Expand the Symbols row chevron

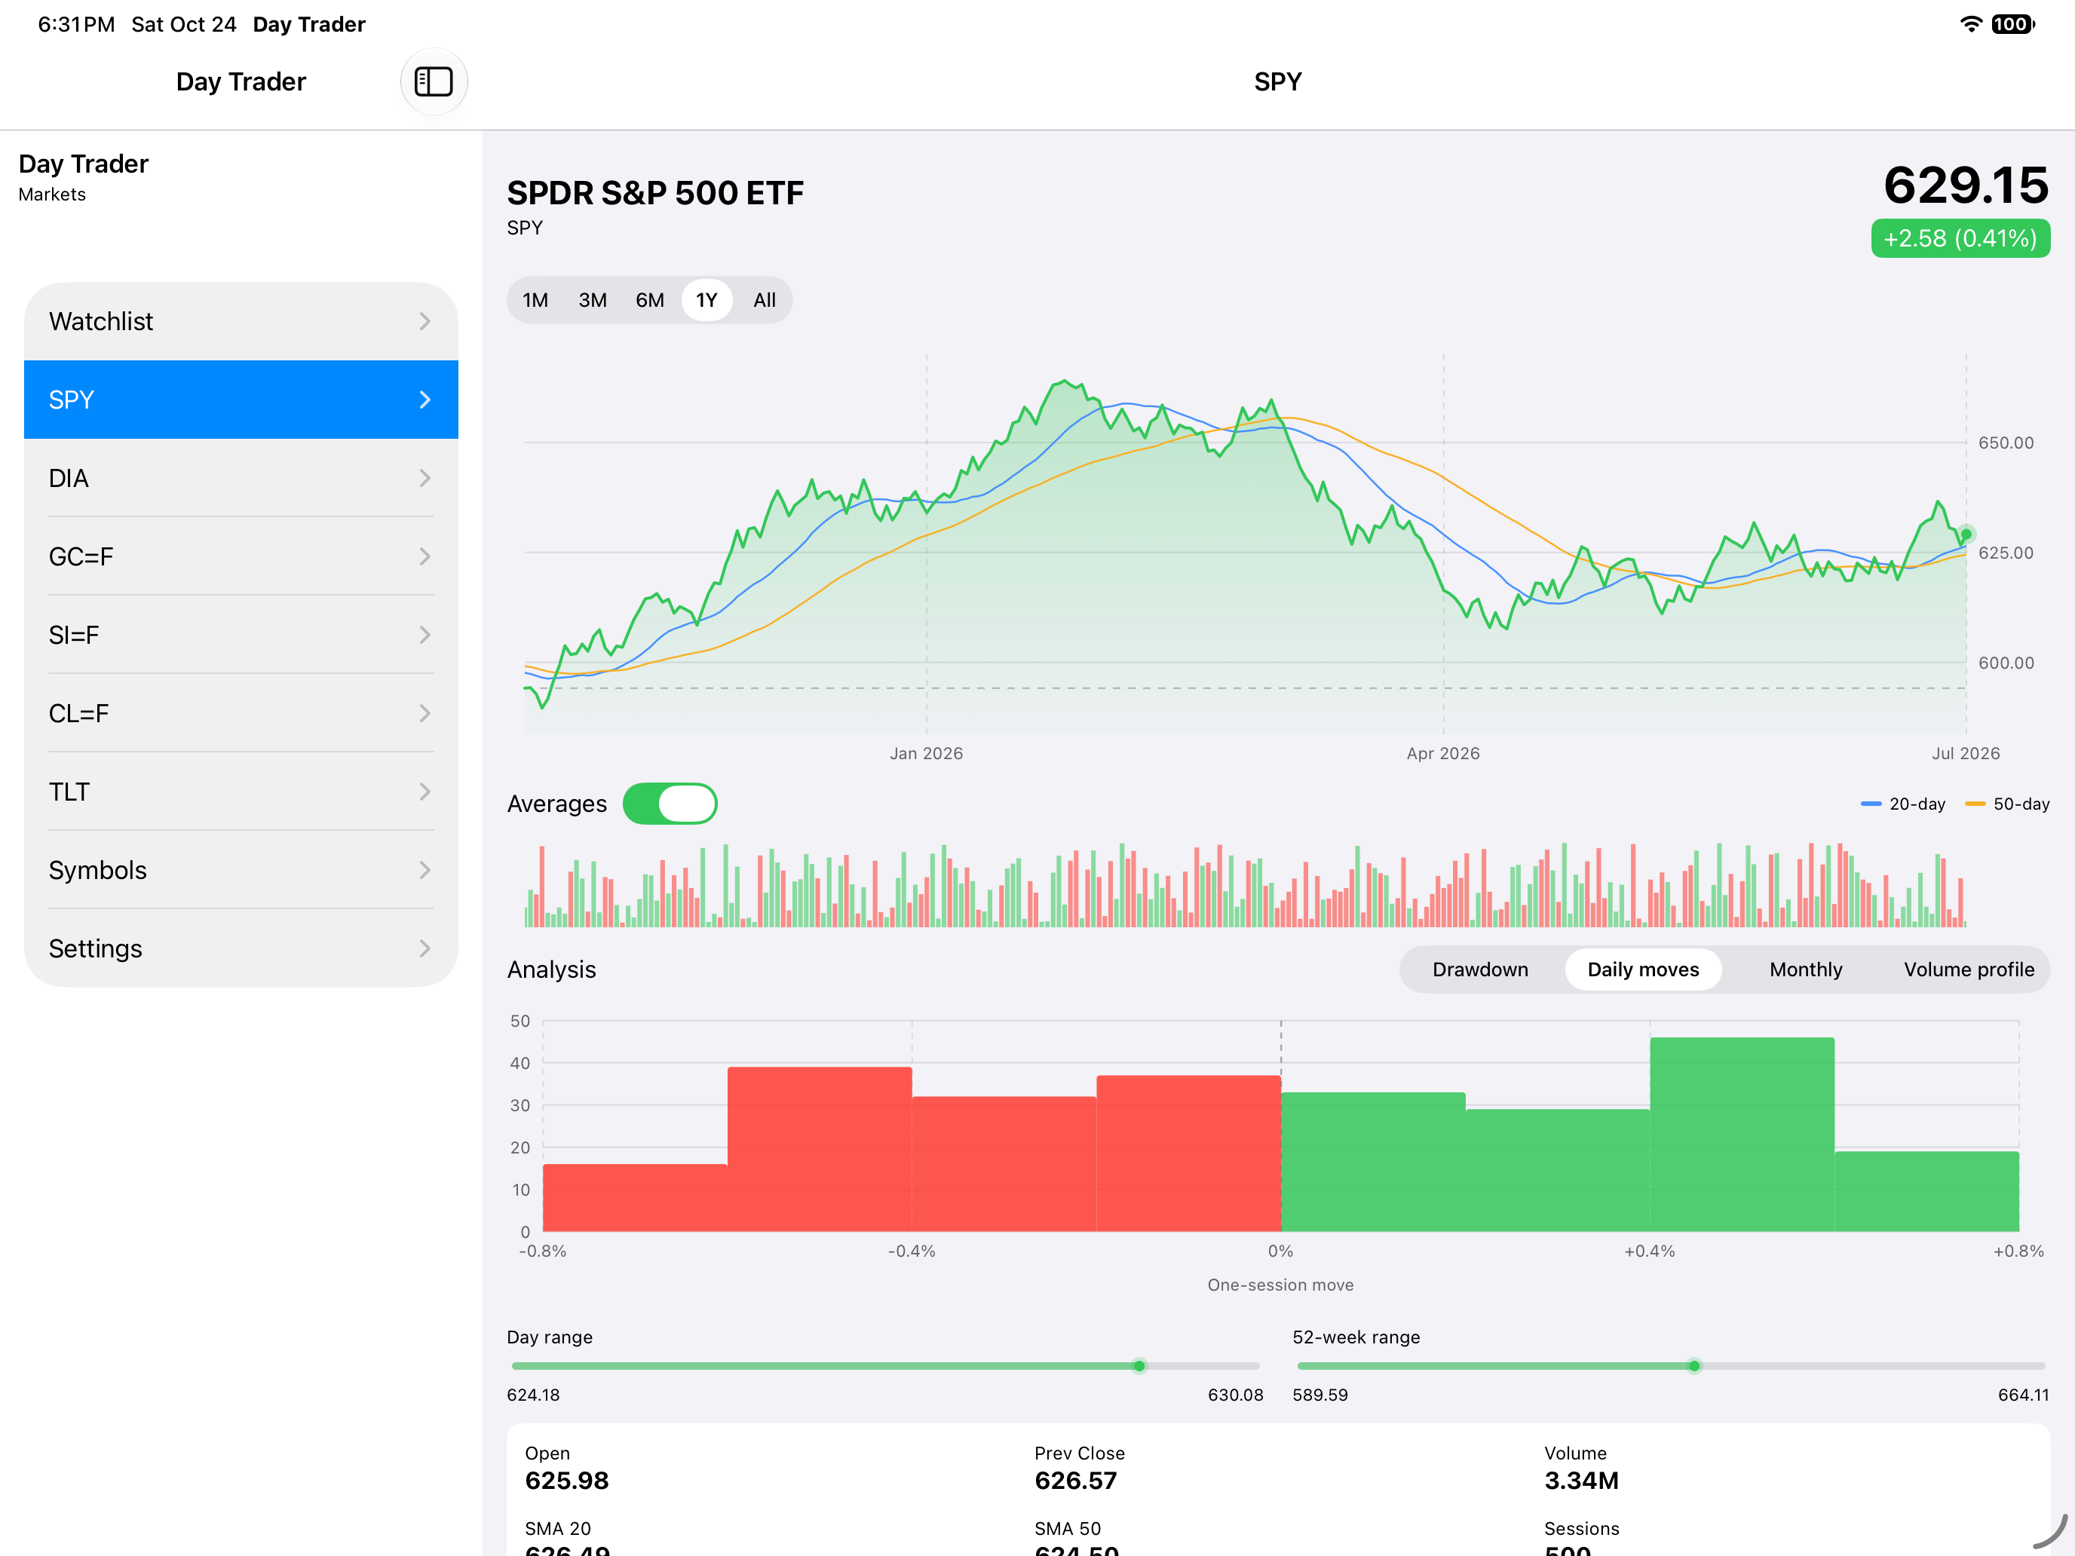pos(425,871)
